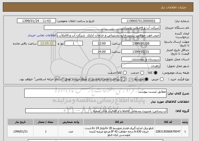Click the remaining days field showing 1
Viewport: 199px width, 141px height.
tap(74, 43)
